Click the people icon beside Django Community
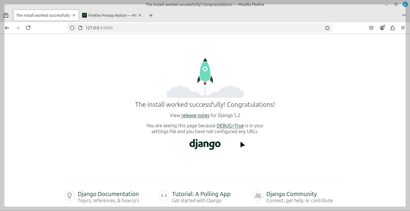 258,195
